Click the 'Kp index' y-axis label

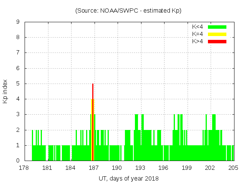coord(5,91)
